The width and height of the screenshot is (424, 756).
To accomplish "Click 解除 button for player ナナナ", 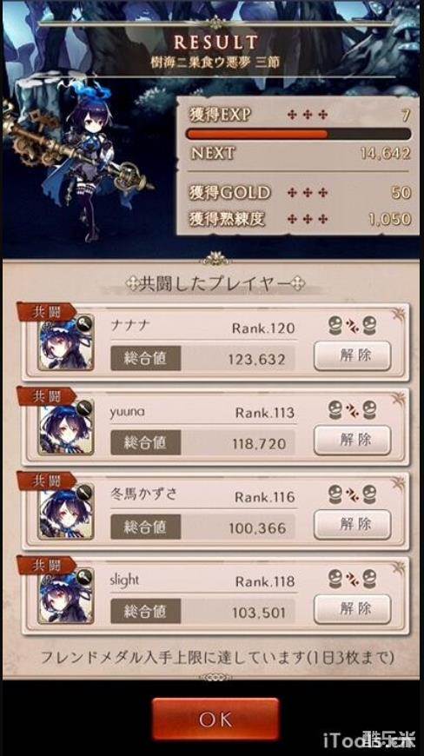I will 352,355.
